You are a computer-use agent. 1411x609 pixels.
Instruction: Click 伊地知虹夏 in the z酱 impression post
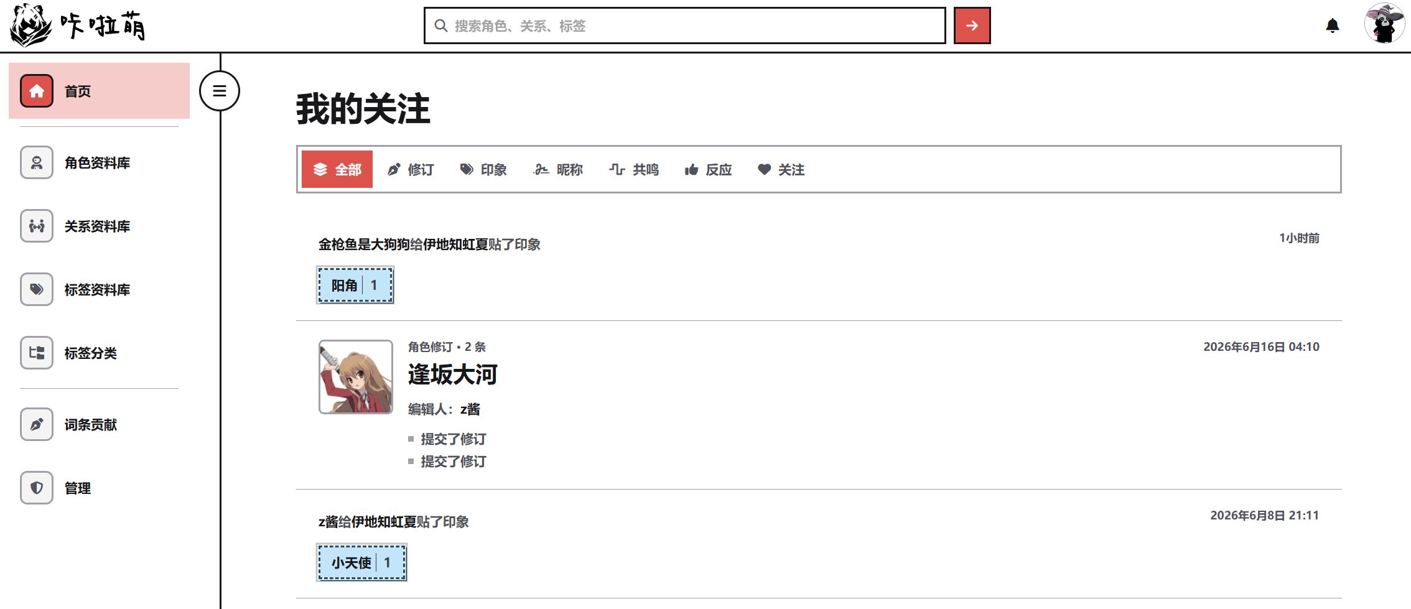384,522
